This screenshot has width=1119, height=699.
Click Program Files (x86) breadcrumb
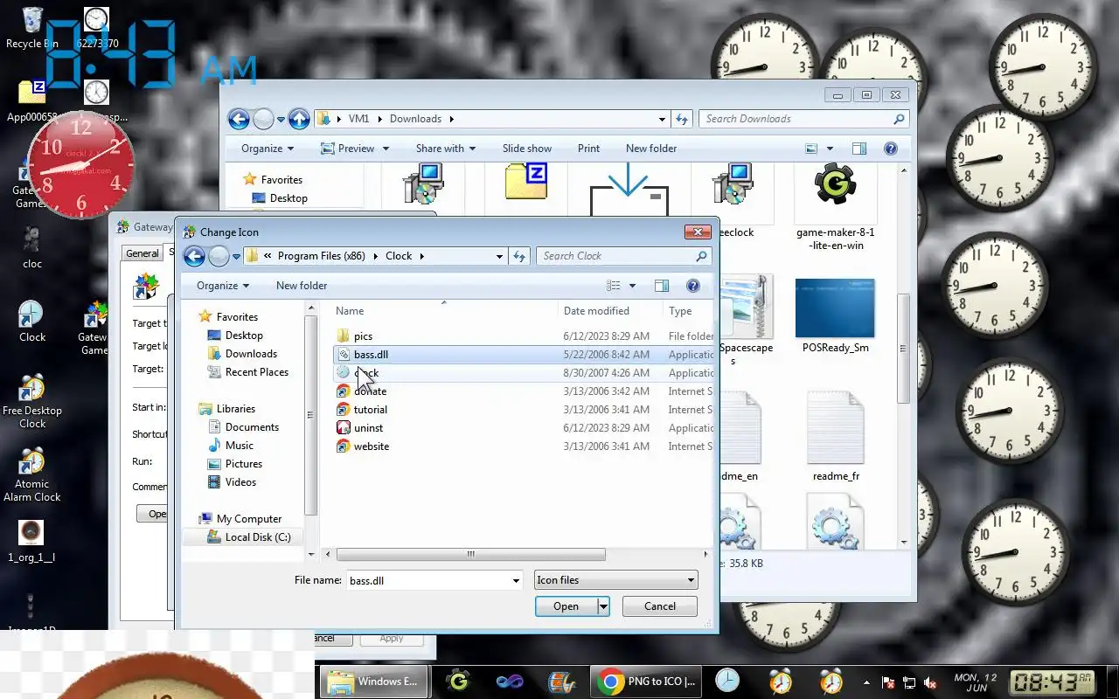tap(321, 256)
